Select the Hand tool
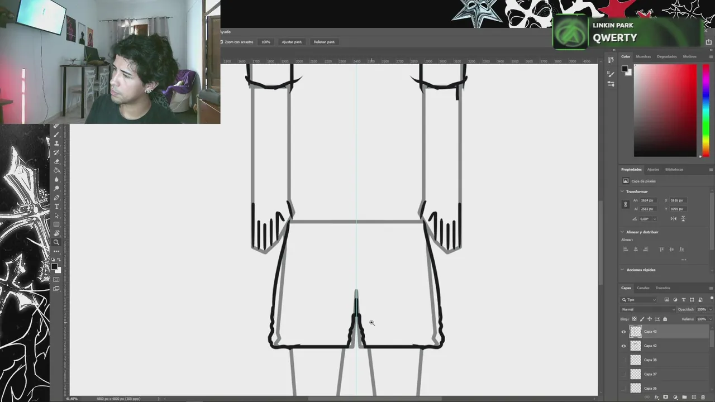Screen dimensions: 715x402 pyautogui.click(x=56, y=233)
